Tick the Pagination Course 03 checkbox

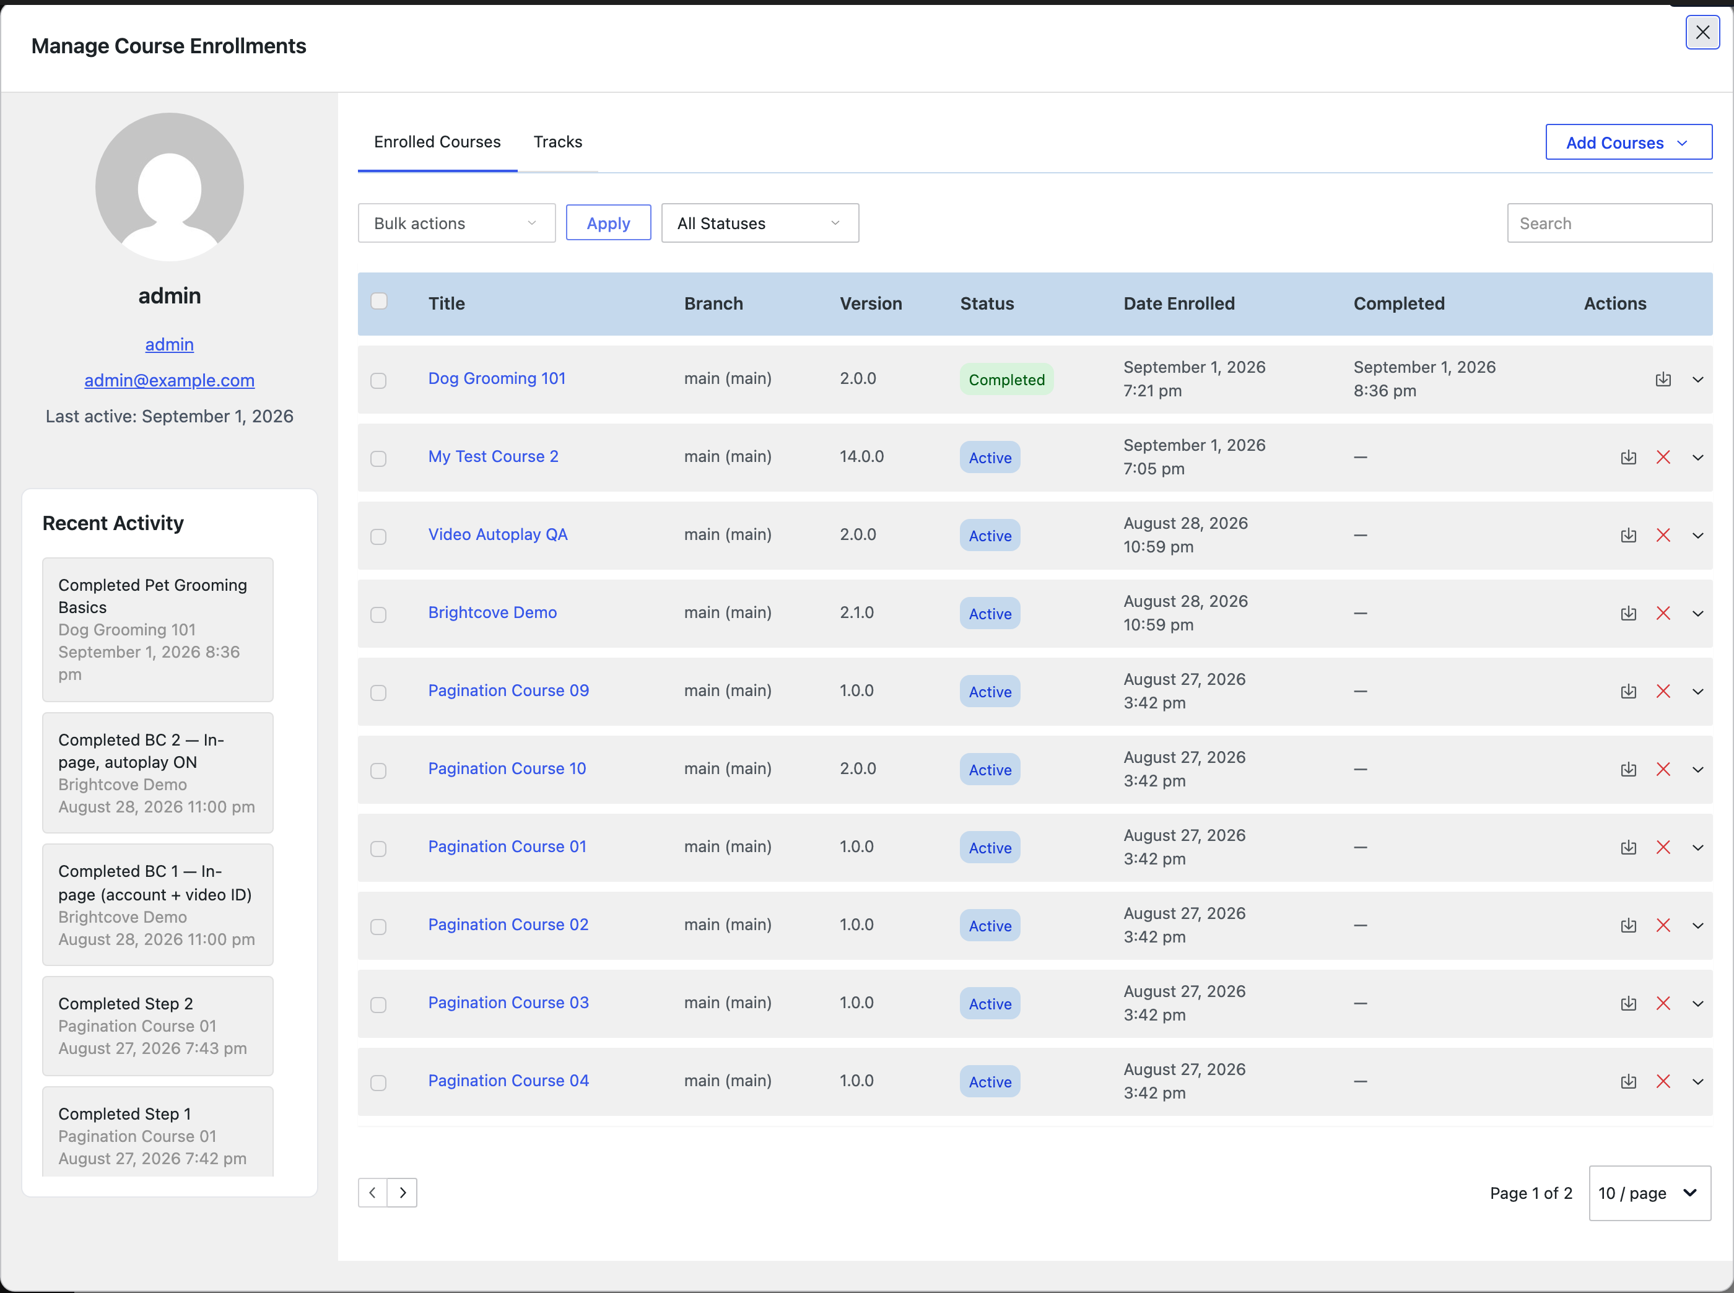pyautogui.click(x=379, y=1005)
